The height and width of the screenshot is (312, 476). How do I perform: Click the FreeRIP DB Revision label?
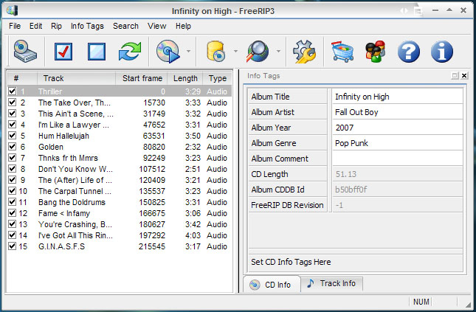(287, 205)
